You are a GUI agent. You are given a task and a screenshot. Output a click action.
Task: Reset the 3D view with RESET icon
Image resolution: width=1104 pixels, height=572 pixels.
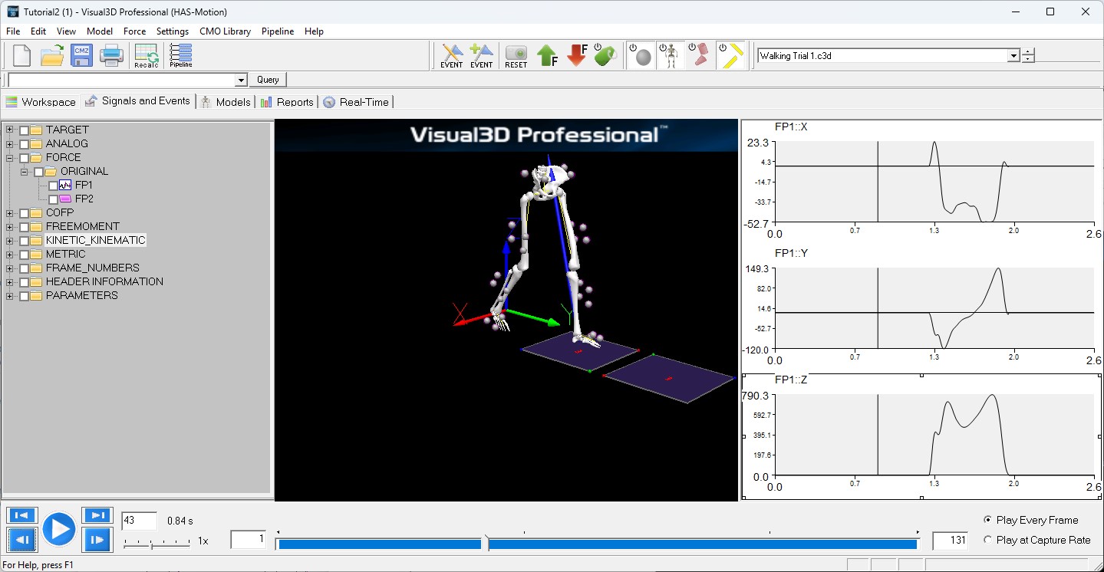(516, 56)
